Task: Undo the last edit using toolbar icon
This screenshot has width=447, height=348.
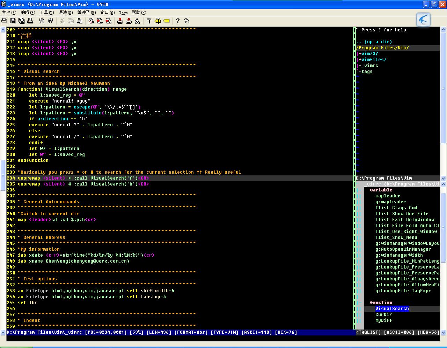Action: (42, 21)
